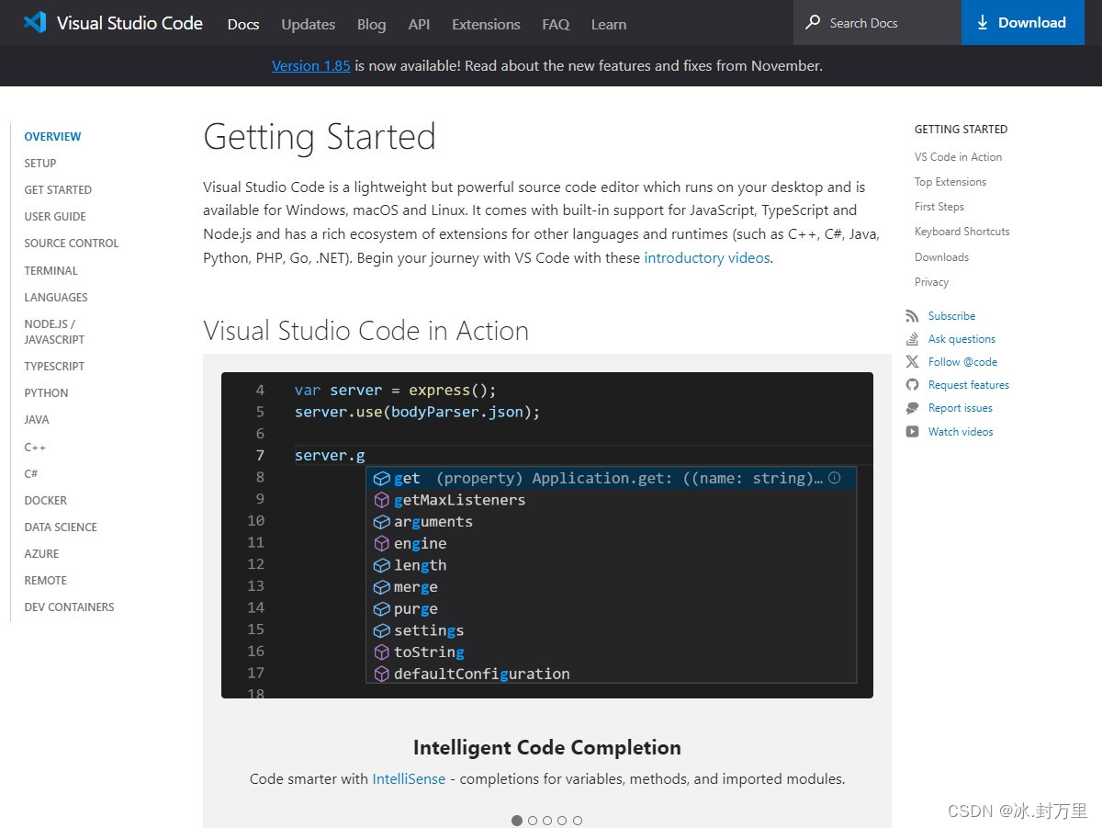
Task: Click the Subscribe link
Action: pyautogui.click(x=951, y=316)
